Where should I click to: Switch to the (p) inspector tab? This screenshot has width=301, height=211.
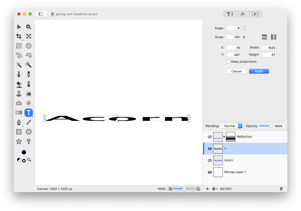pos(255,14)
